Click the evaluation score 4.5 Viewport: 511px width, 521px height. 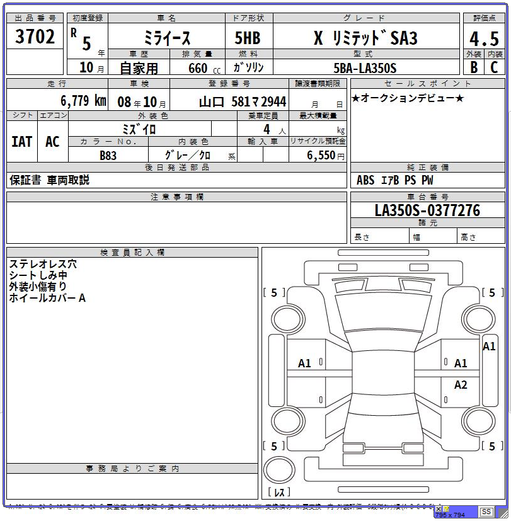click(484, 38)
